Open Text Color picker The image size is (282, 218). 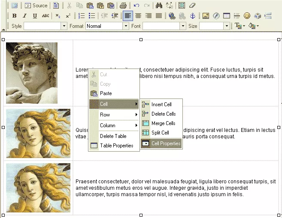pyautogui.click(x=240, y=26)
